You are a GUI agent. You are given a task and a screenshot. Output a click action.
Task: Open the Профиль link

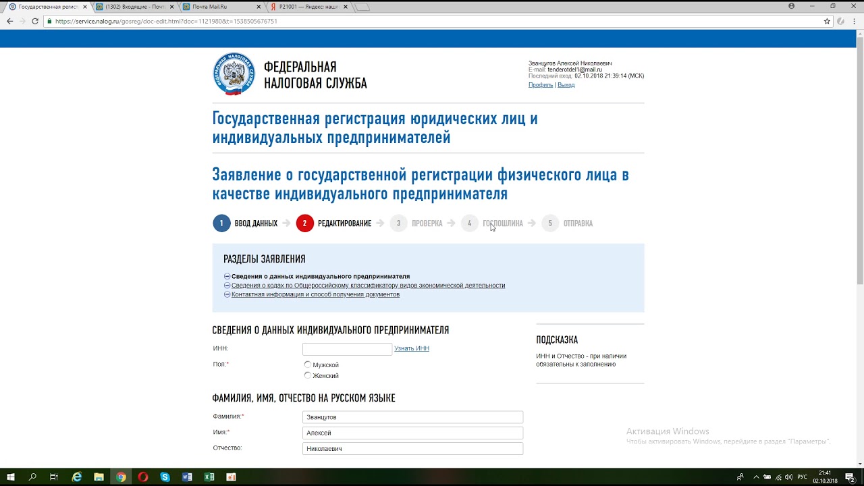point(541,85)
